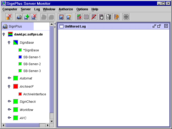The height and width of the screenshot is (129, 172).
Task: Open the Authorize menu
Action: (x=66, y=9)
